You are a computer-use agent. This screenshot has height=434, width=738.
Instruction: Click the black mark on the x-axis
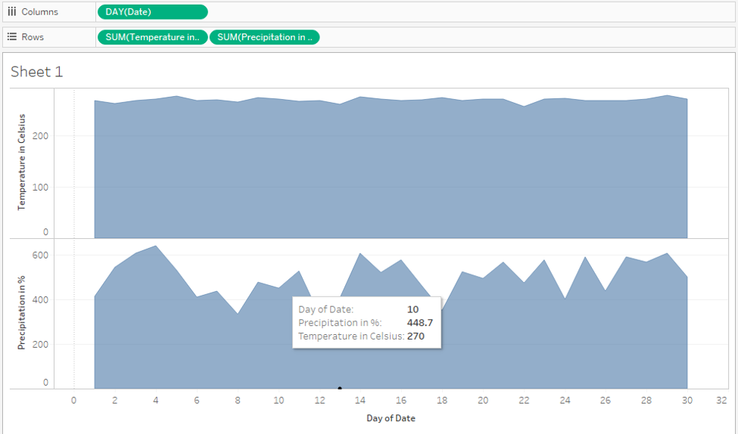pyautogui.click(x=340, y=388)
